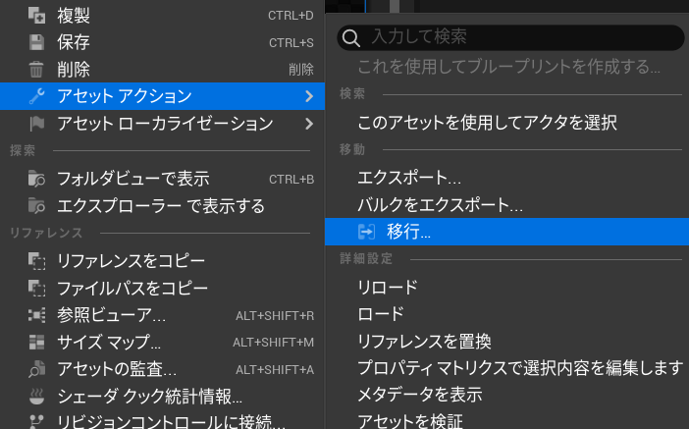The height and width of the screenshot is (429, 689).
Task: Click the folder icon beside エクスプローラー で表示する
Action: (36, 206)
